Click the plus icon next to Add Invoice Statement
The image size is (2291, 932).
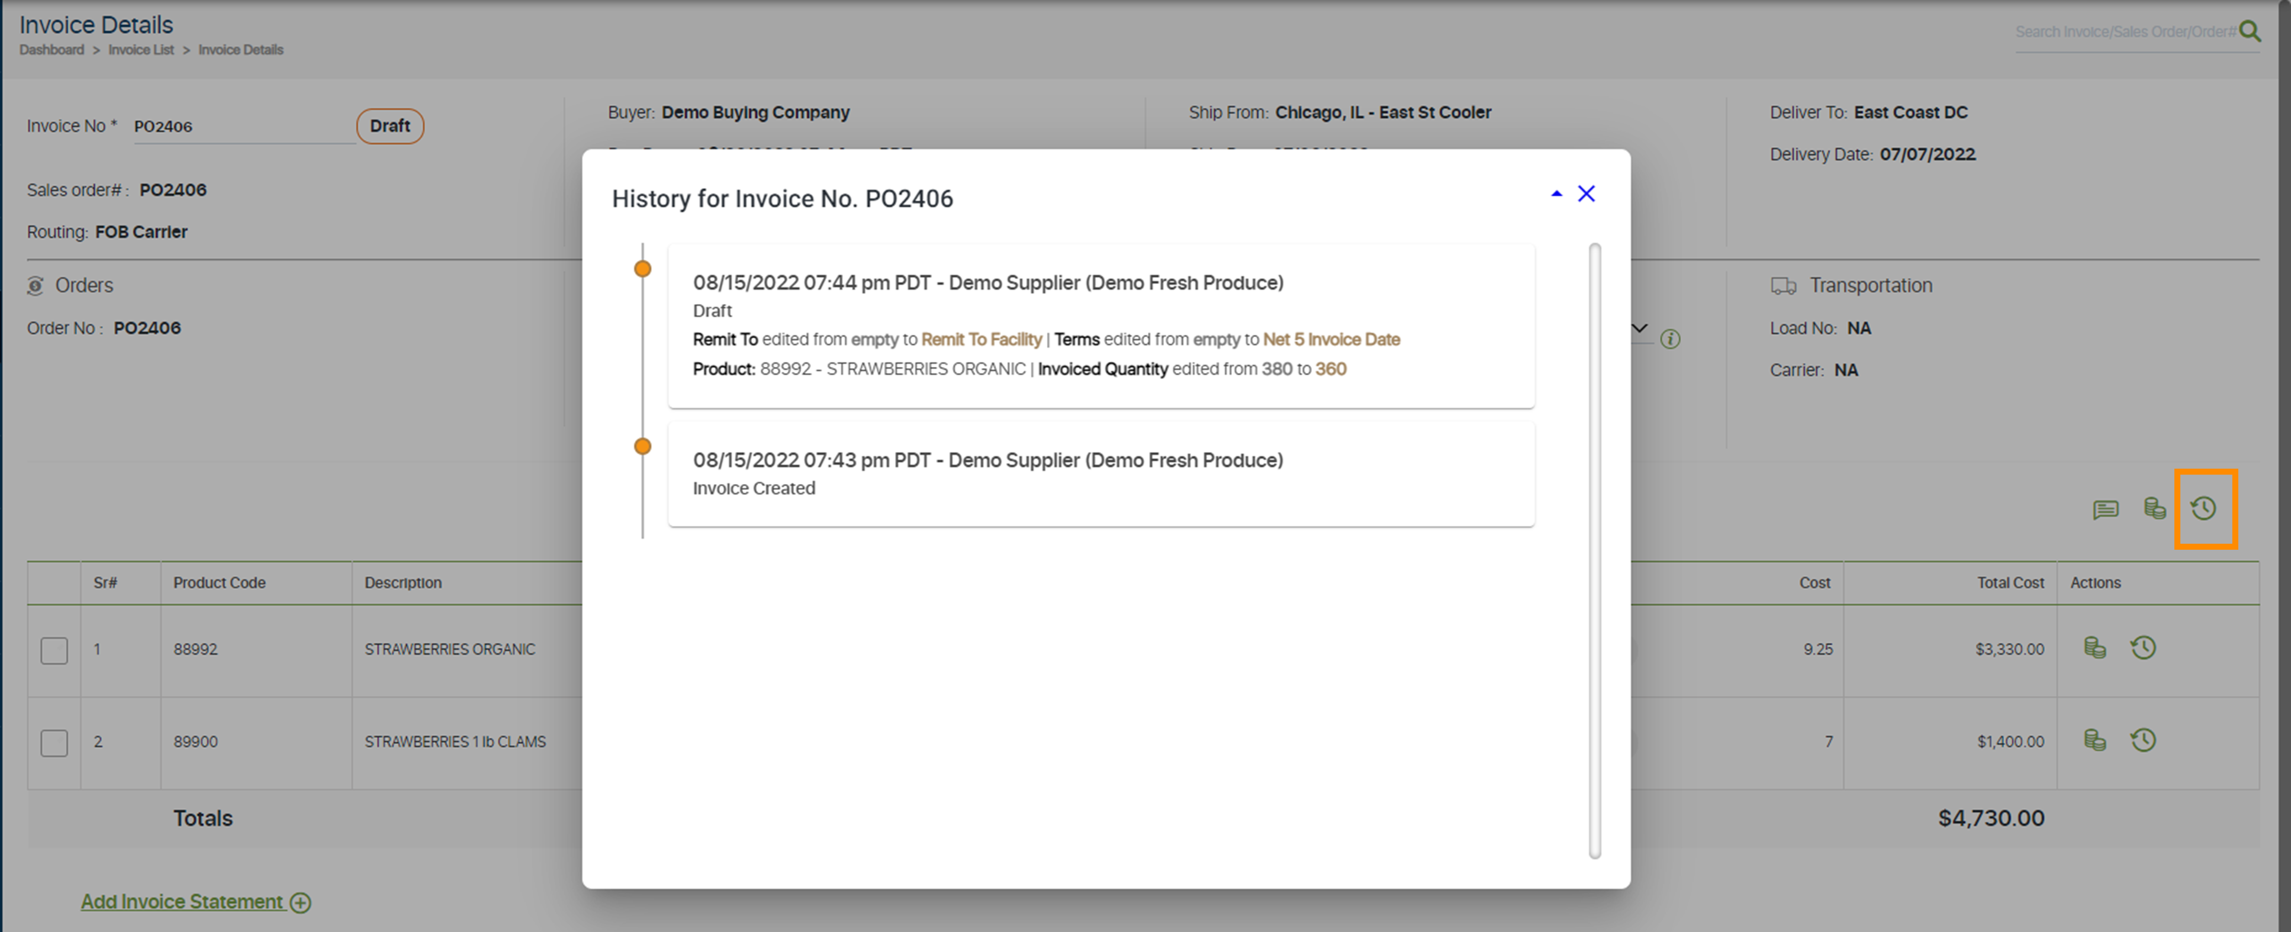(300, 902)
